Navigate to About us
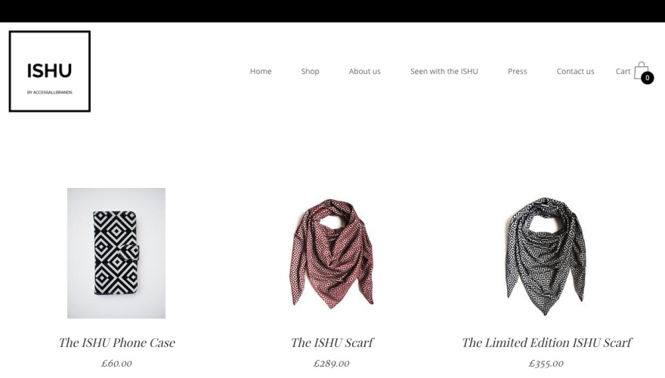665x378 pixels. pyautogui.click(x=365, y=71)
